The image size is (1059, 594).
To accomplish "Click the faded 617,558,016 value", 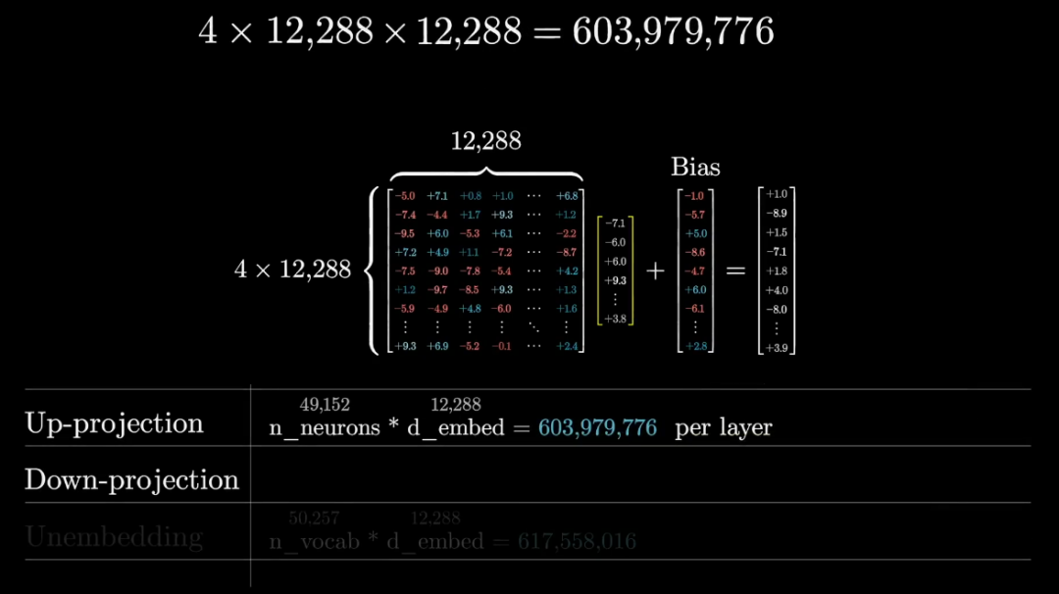I will pos(577,541).
